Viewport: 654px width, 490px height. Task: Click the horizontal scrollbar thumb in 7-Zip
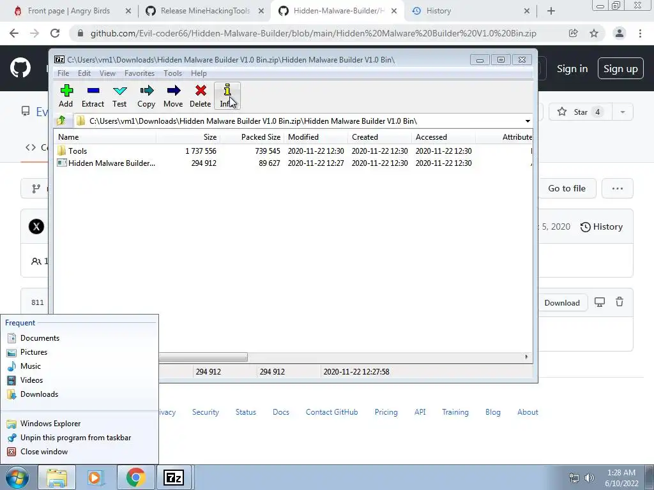(203, 357)
